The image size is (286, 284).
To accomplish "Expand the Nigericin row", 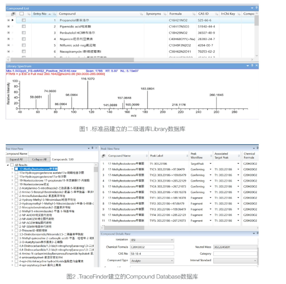I will coord(8,39).
